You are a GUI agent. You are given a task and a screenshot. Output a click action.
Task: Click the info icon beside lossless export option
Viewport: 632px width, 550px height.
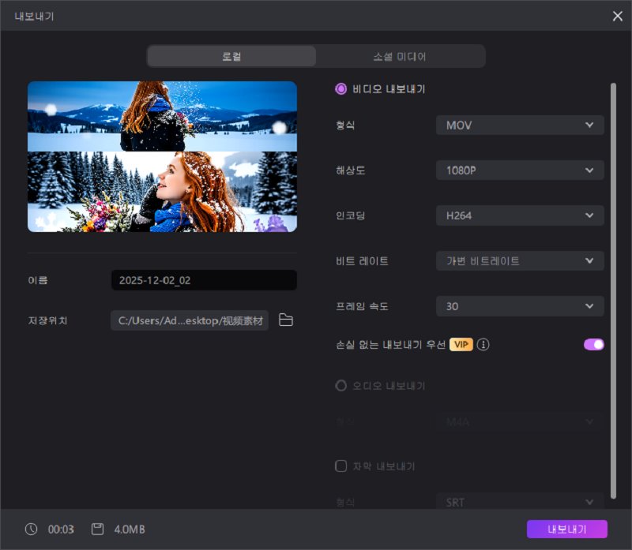pyautogui.click(x=483, y=344)
